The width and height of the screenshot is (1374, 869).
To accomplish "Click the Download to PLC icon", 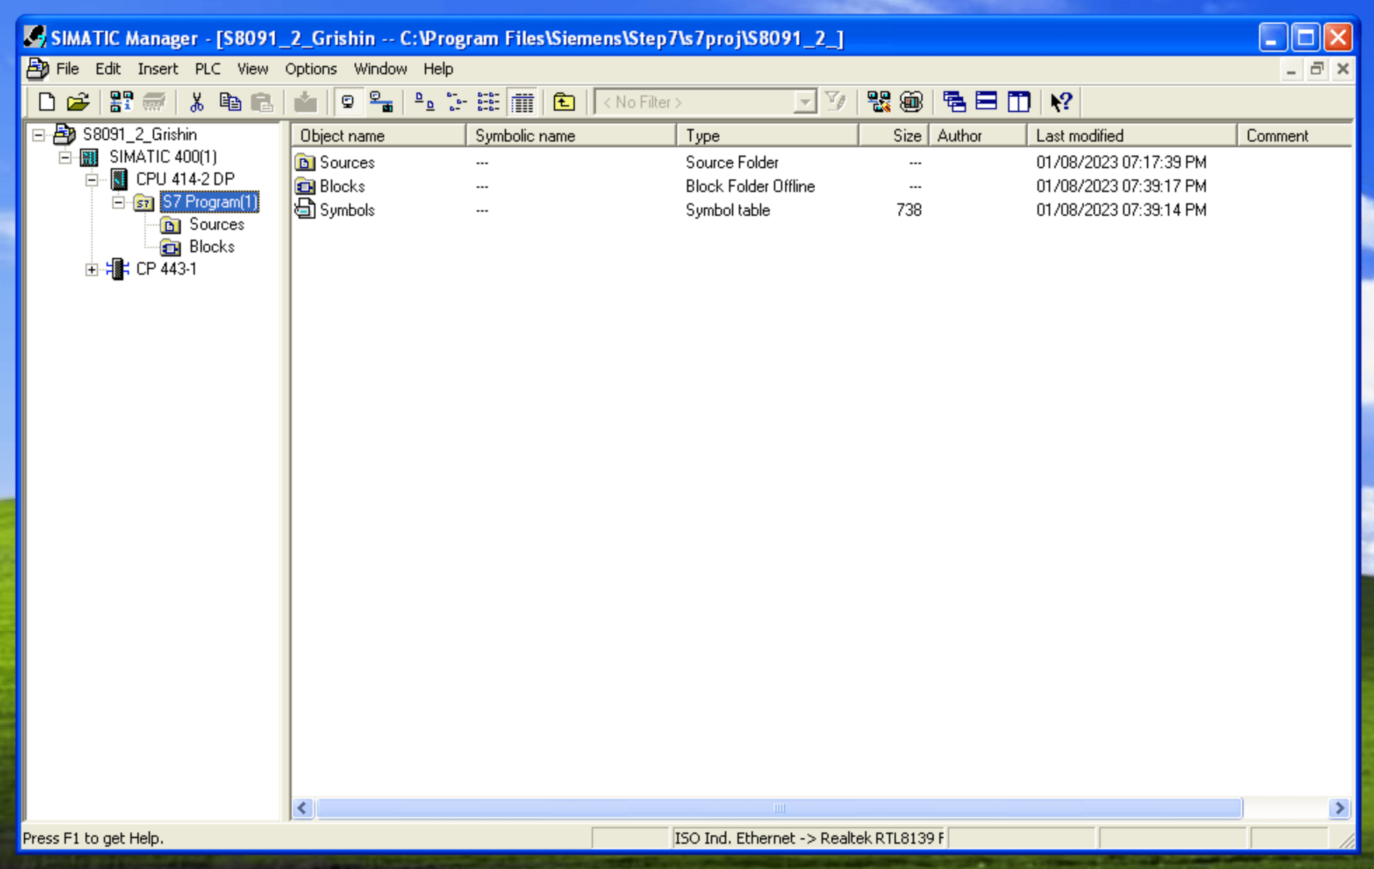I will (x=305, y=102).
